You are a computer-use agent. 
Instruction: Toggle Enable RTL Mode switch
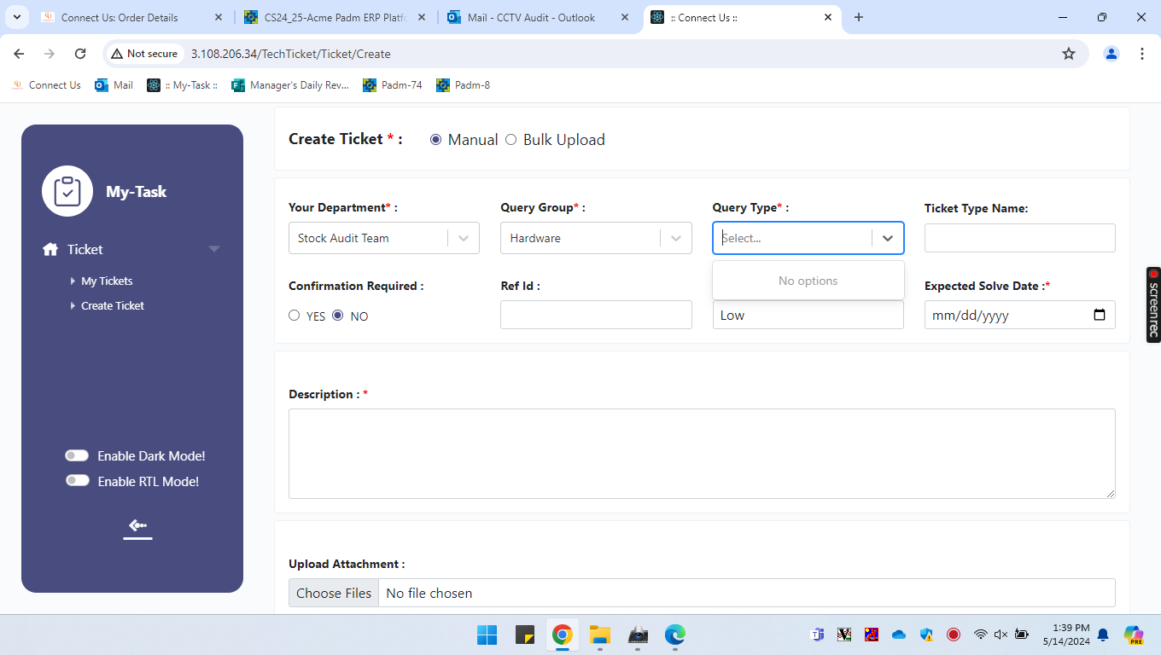click(x=78, y=481)
